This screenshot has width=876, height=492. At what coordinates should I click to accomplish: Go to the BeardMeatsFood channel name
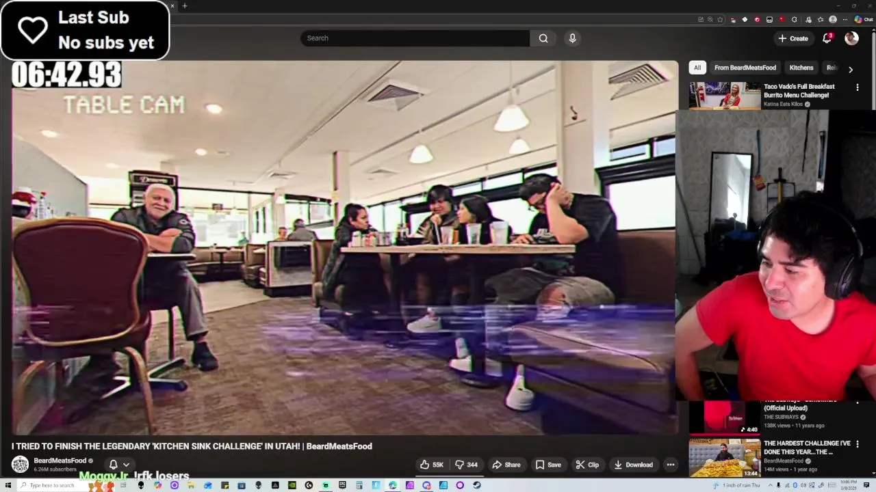tap(60, 461)
